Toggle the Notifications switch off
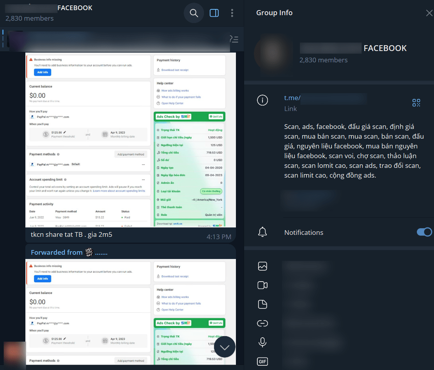Viewport: 434px width, 370px height. click(x=424, y=232)
